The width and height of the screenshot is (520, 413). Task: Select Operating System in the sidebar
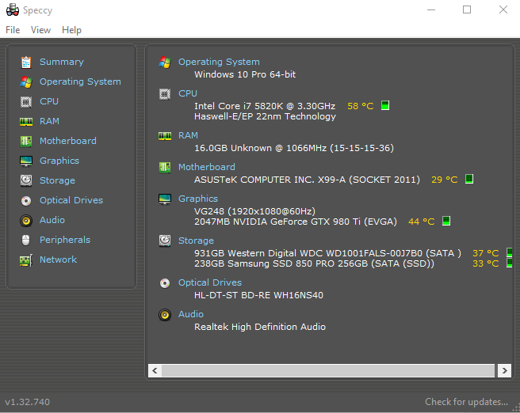coord(80,81)
